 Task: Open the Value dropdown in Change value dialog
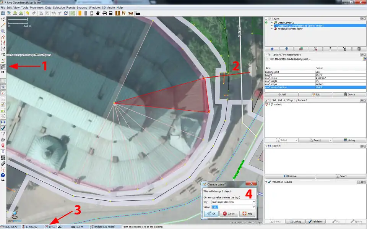click(x=253, y=207)
